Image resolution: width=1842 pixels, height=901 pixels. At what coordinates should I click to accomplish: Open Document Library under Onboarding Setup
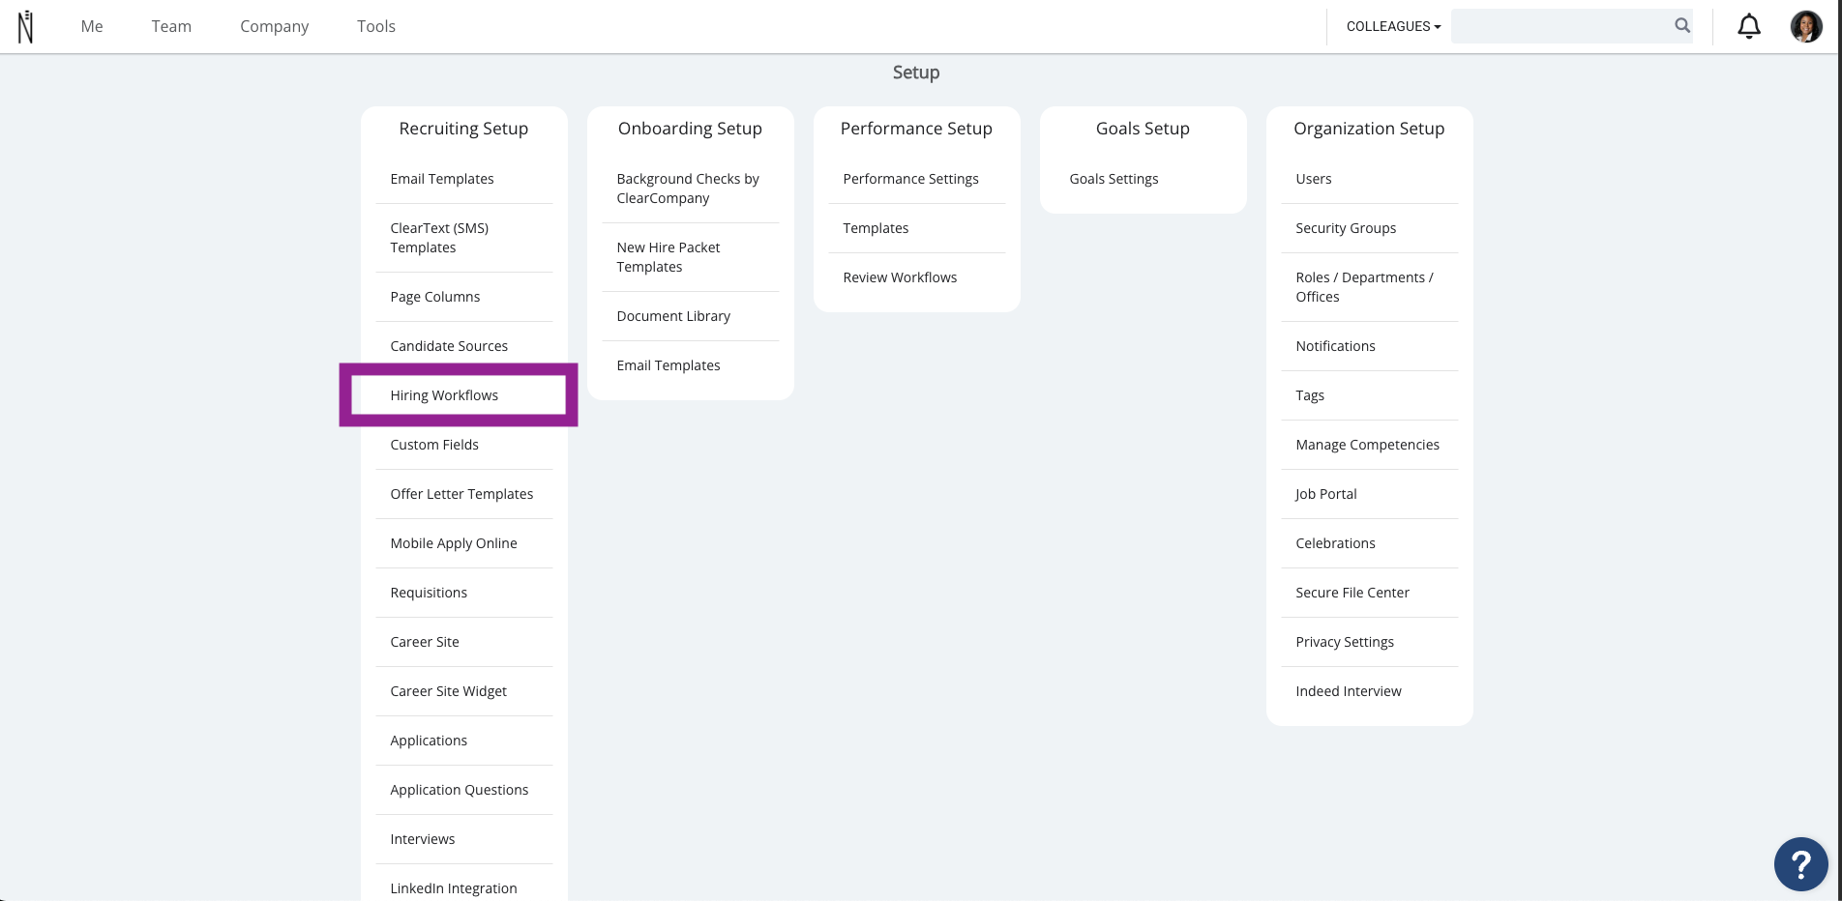pos(673,316)
